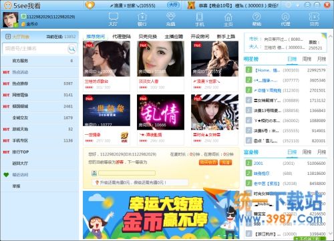Click the orange 充值 button in info panel

[x=226, y=162]
